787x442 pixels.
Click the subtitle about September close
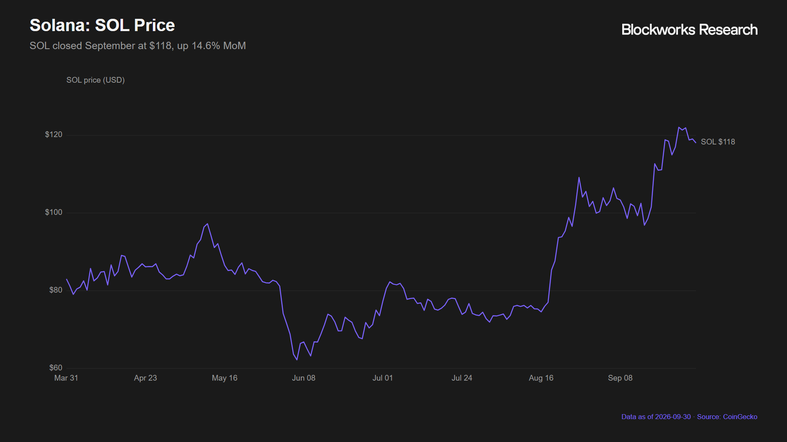click(x=138, y=46)
